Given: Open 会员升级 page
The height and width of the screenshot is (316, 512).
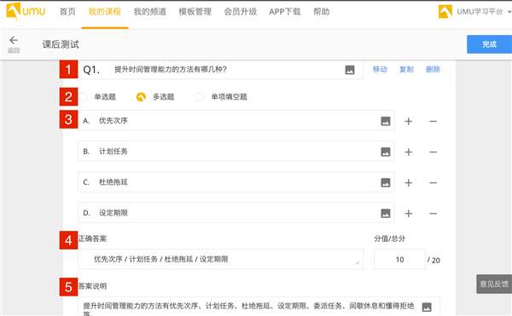Looking at the screenshot, I should (x=241, y=12).
